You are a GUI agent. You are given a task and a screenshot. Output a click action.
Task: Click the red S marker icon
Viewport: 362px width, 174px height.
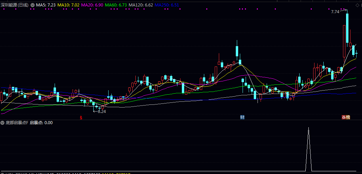click(81, 118)
